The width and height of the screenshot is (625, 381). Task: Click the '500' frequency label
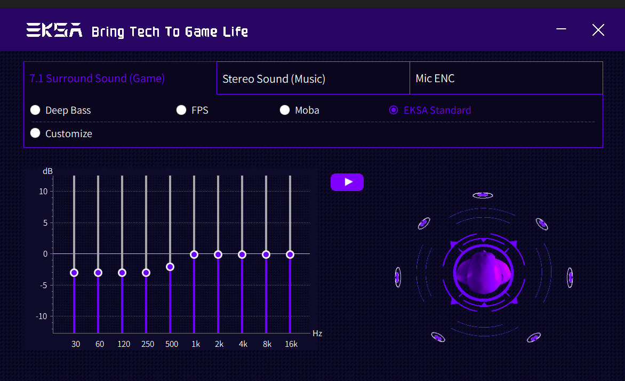click(x=172, y=344)
